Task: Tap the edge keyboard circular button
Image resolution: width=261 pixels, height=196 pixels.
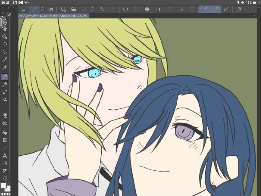Action: 2,22
